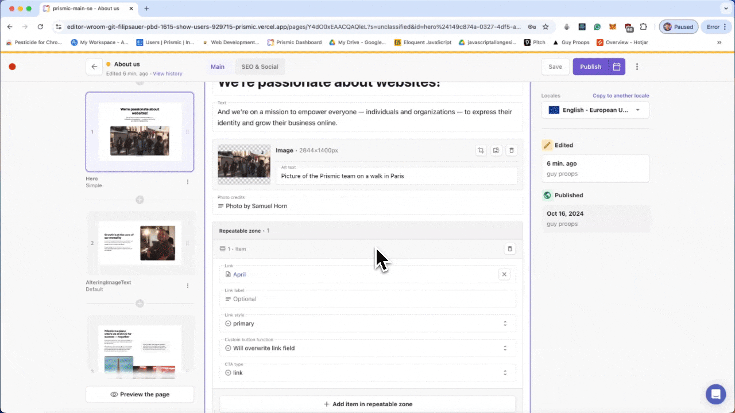This screenshot has height=413, width=735.
Task: Click the back arrow next to About us
Action: [94, 67]
